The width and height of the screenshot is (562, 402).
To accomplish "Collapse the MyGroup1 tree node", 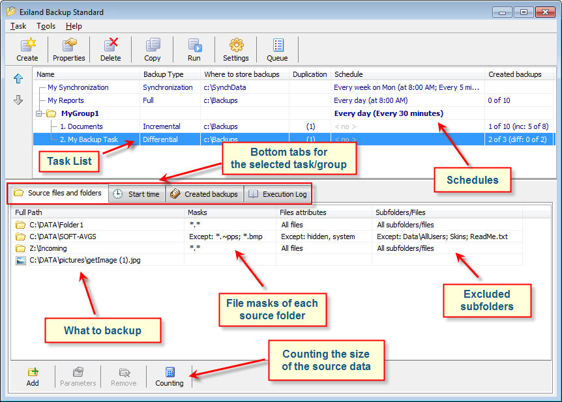I will pos(40,113).
